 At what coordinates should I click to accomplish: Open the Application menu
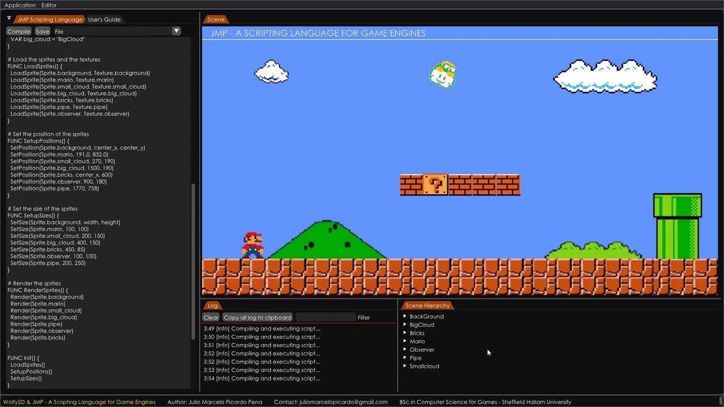click(x=20, y=5)
